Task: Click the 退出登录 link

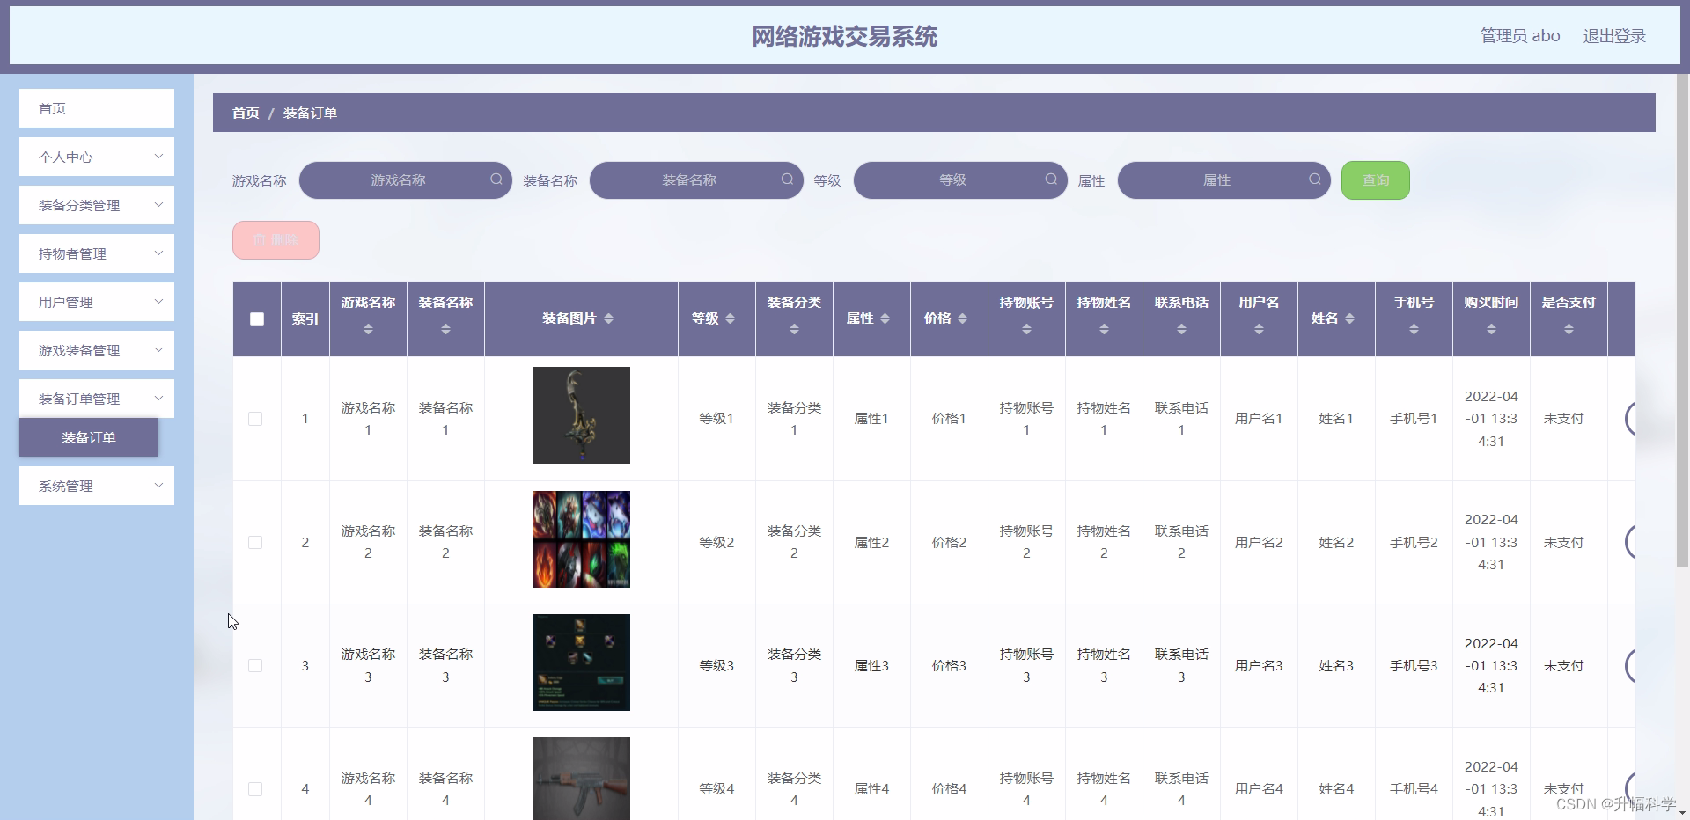Action: coord(1614,35)
